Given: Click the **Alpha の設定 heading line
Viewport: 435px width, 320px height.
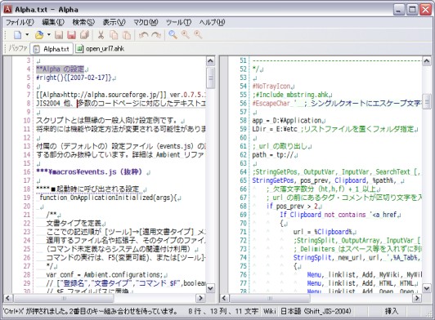Looking at the screenshot, I should coord(60,69).
